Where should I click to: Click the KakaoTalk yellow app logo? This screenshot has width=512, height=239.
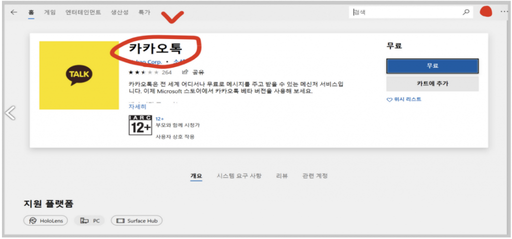[x=79, y=75]
